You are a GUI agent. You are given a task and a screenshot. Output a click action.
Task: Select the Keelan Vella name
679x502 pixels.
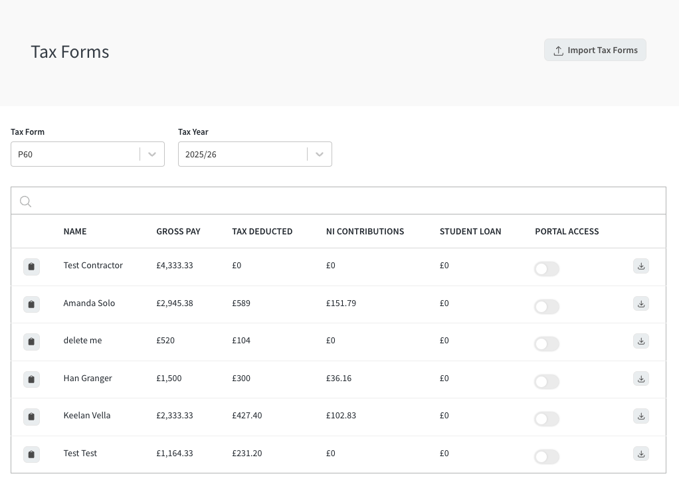click(x=87, y=416)
